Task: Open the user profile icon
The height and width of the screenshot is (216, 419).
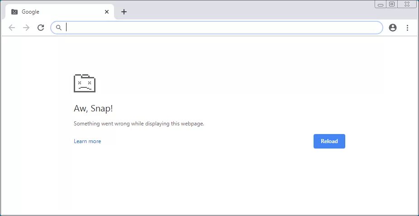Action: 393,28
